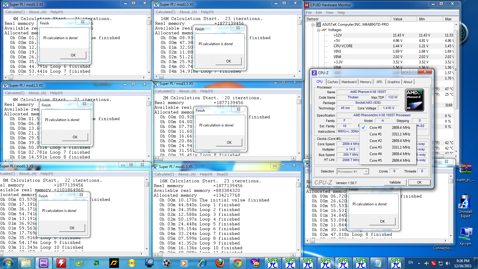478x269 pixels.
Task: Launch Firefox from the taskbar
Action: pyautogui.click(x=220, y=263)
